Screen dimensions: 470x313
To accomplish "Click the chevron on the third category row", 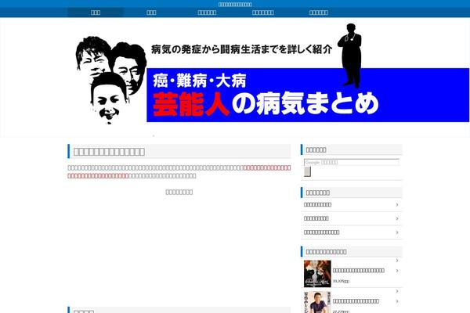I will click(397, 232).
